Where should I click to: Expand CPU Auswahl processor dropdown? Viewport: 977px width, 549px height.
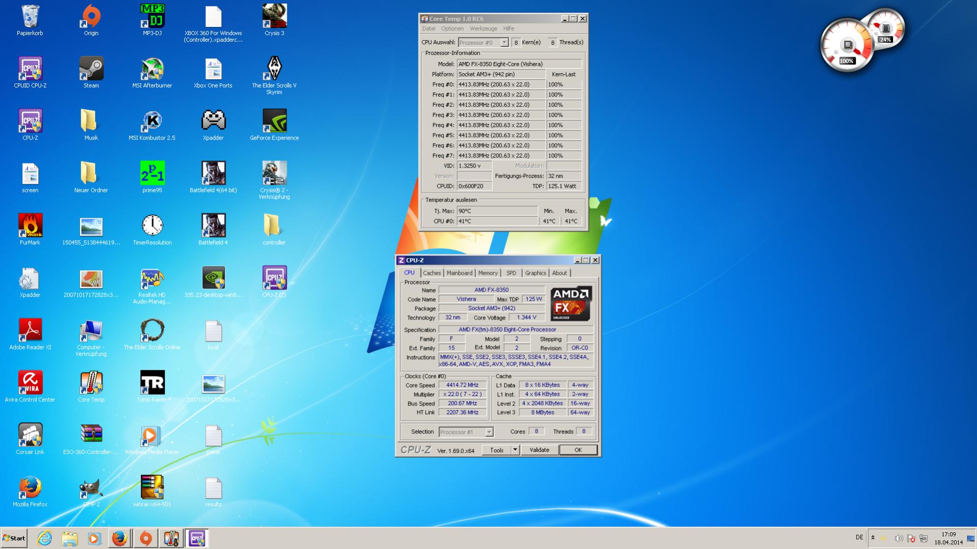504,43
